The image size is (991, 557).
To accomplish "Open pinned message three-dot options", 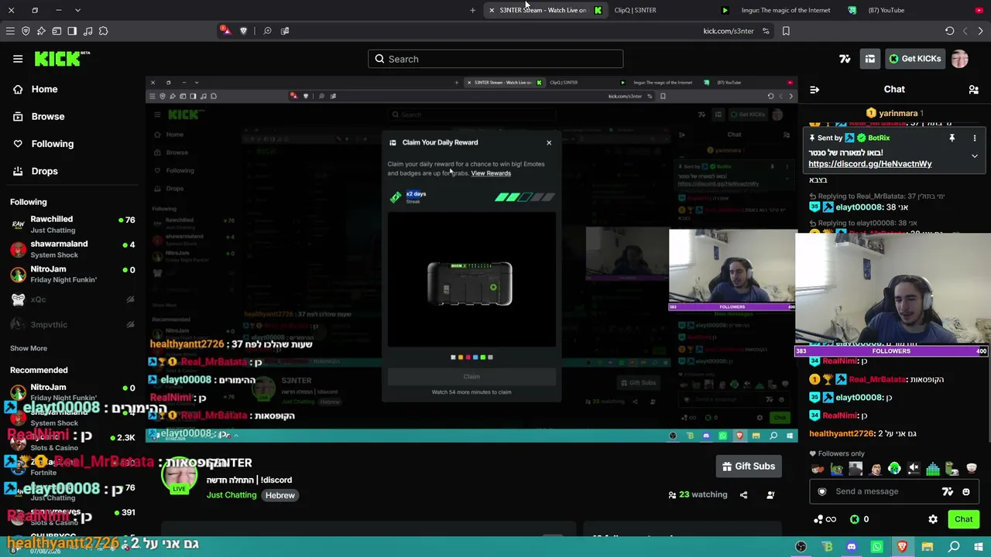I will click(x=974, y=138).
